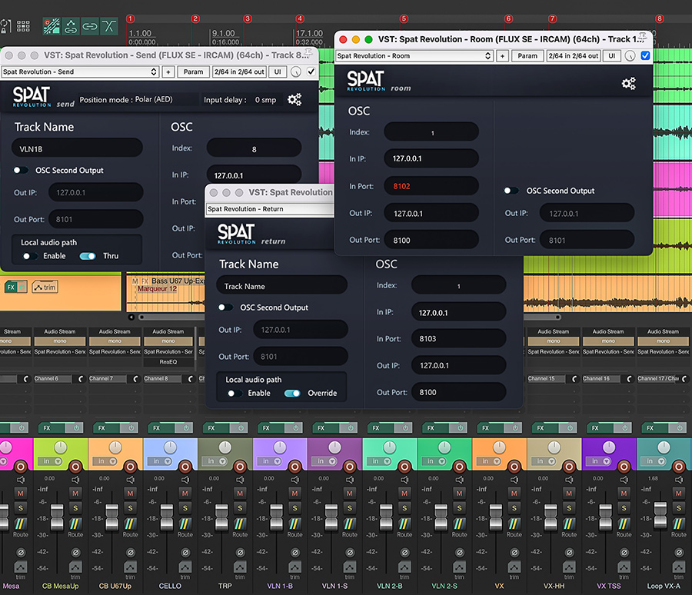The width and height of the screenshot is (692, 595).
Task: Open the Spat Revolution - Room preset dropdown
Action: pyautogui.click(x=414, y=55)
